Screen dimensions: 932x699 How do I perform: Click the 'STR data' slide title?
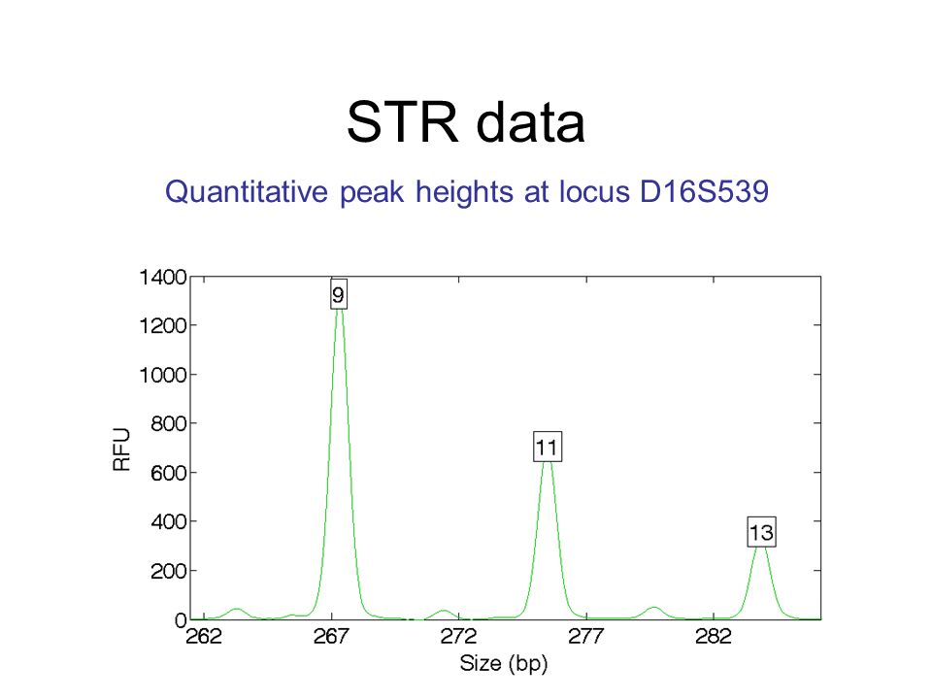click(466, 122)
